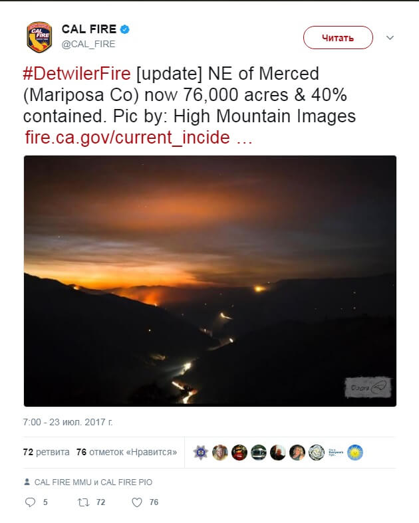Like the tweet with heart icon
The height and width of the screenshot is (523, 419).
pyautogui.click(x=137, y=502)
